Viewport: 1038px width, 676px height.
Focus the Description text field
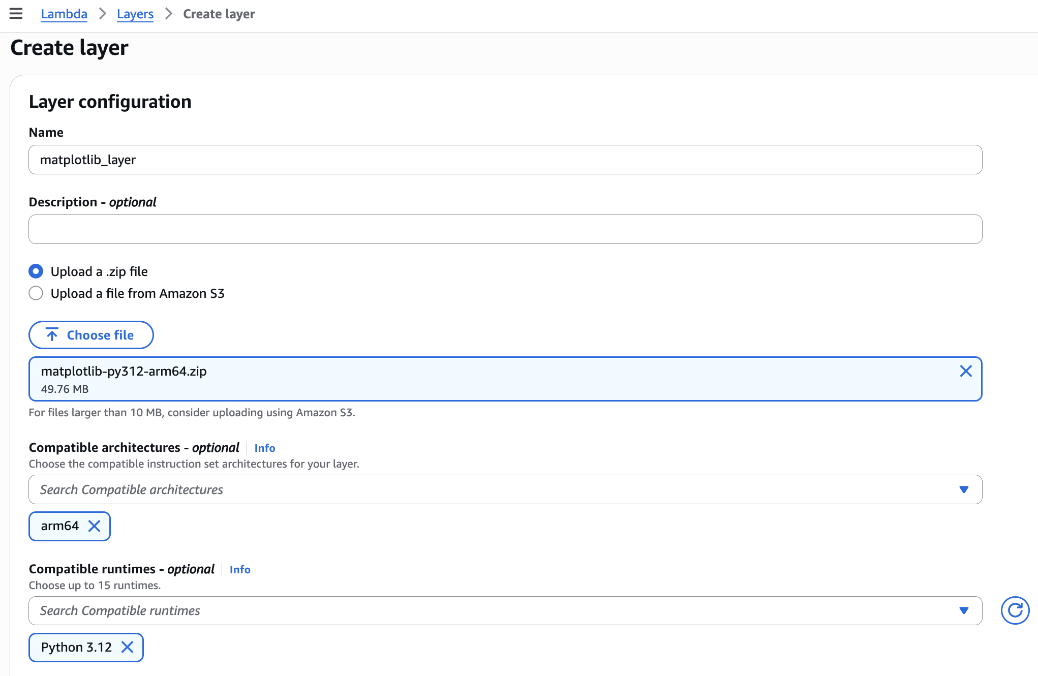505,229
